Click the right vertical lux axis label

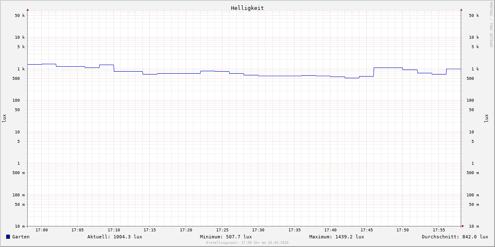[x=486, y=118]
